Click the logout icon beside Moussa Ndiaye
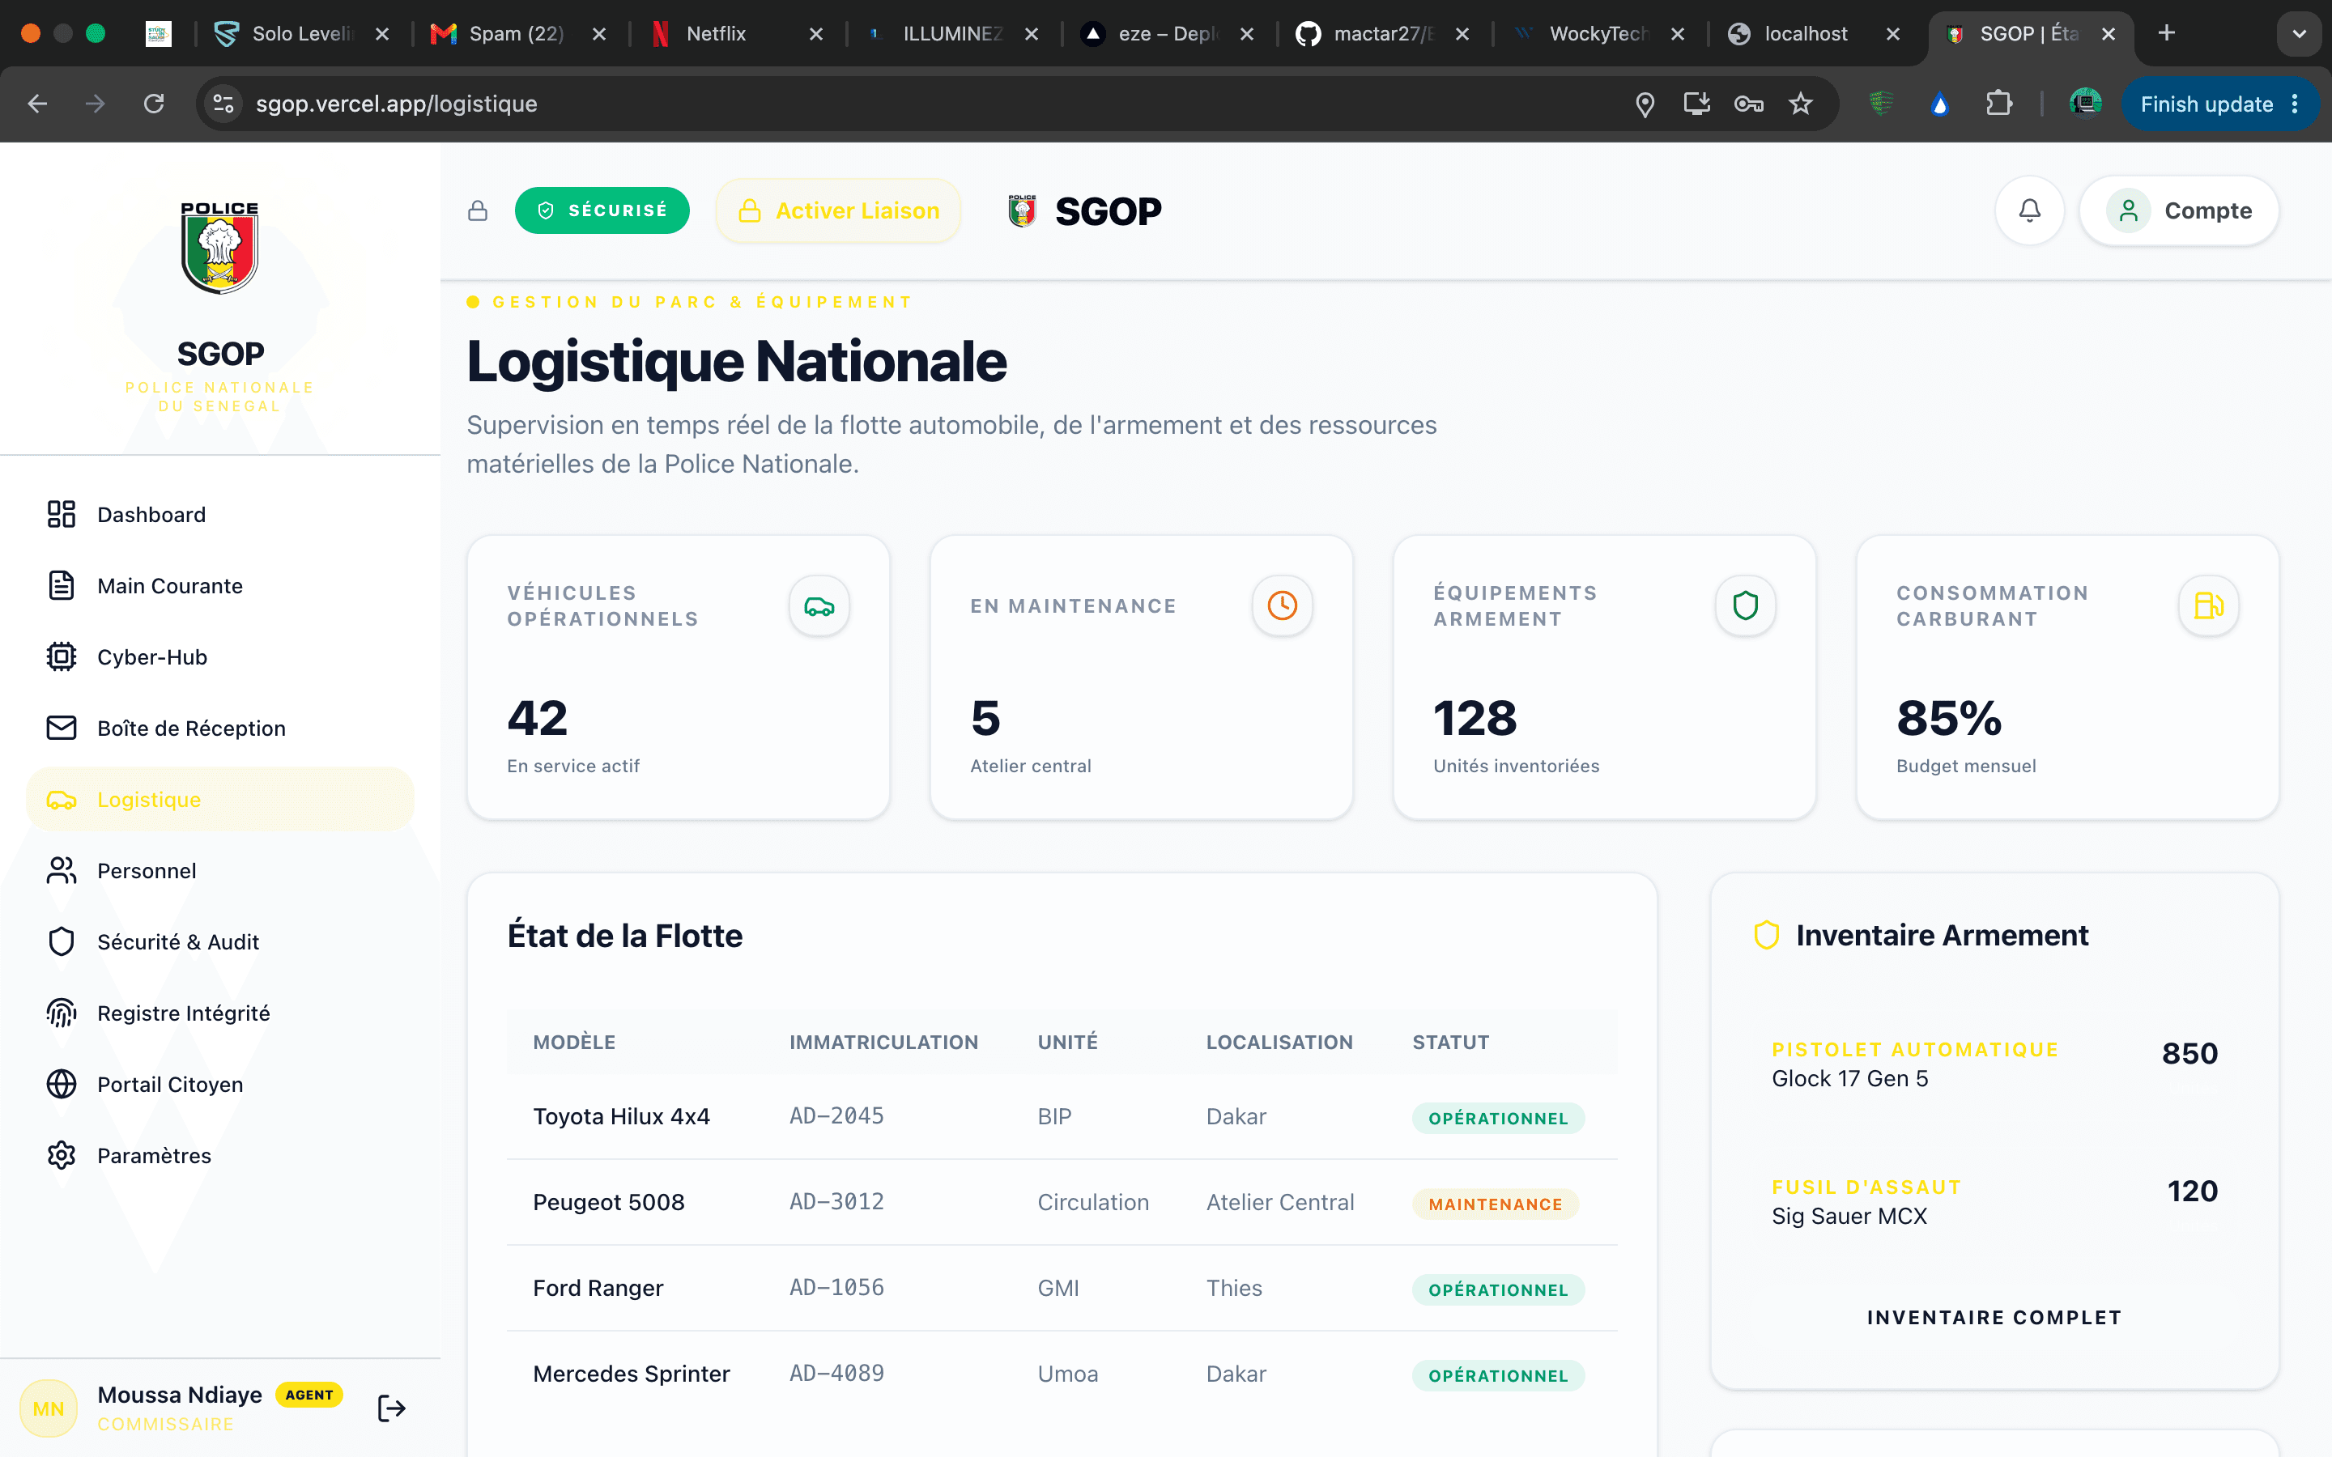This screenshot has width=2332, height=1457. (391, 1408)
